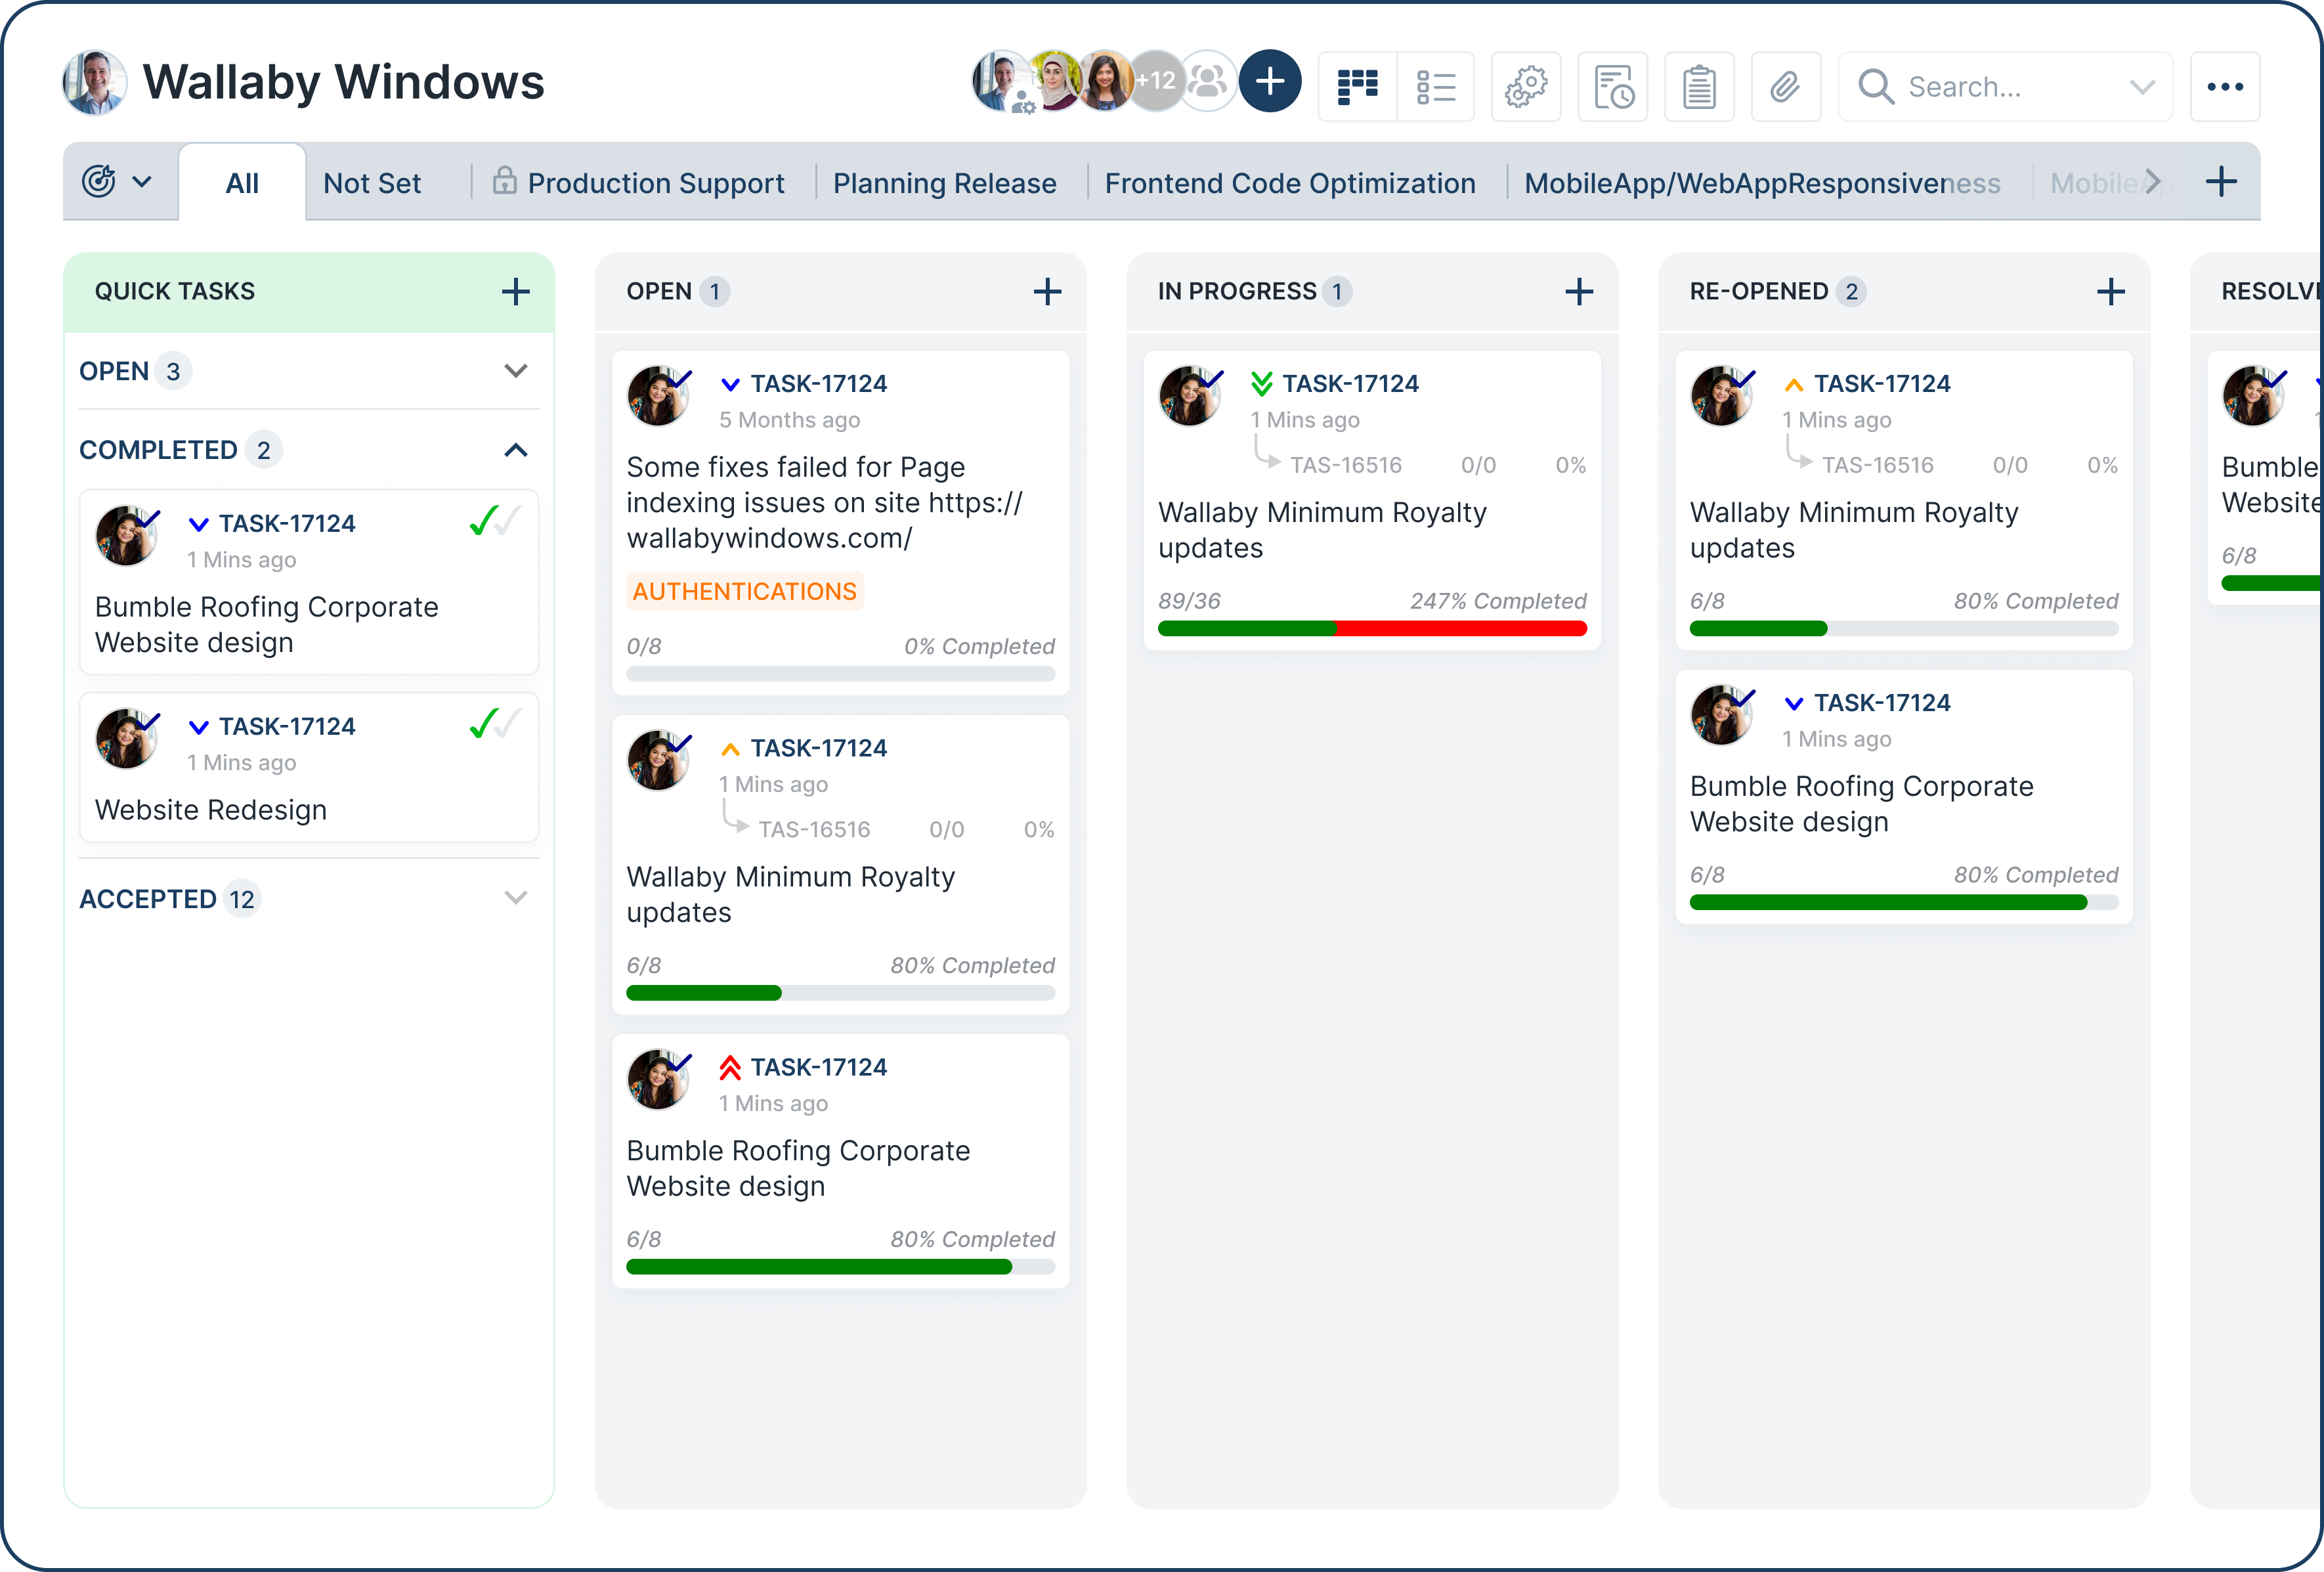The image size is (2324, 1572).
Task: Collapse the COMPLETED section in Quick Tasks
Action: coord(516,450)
